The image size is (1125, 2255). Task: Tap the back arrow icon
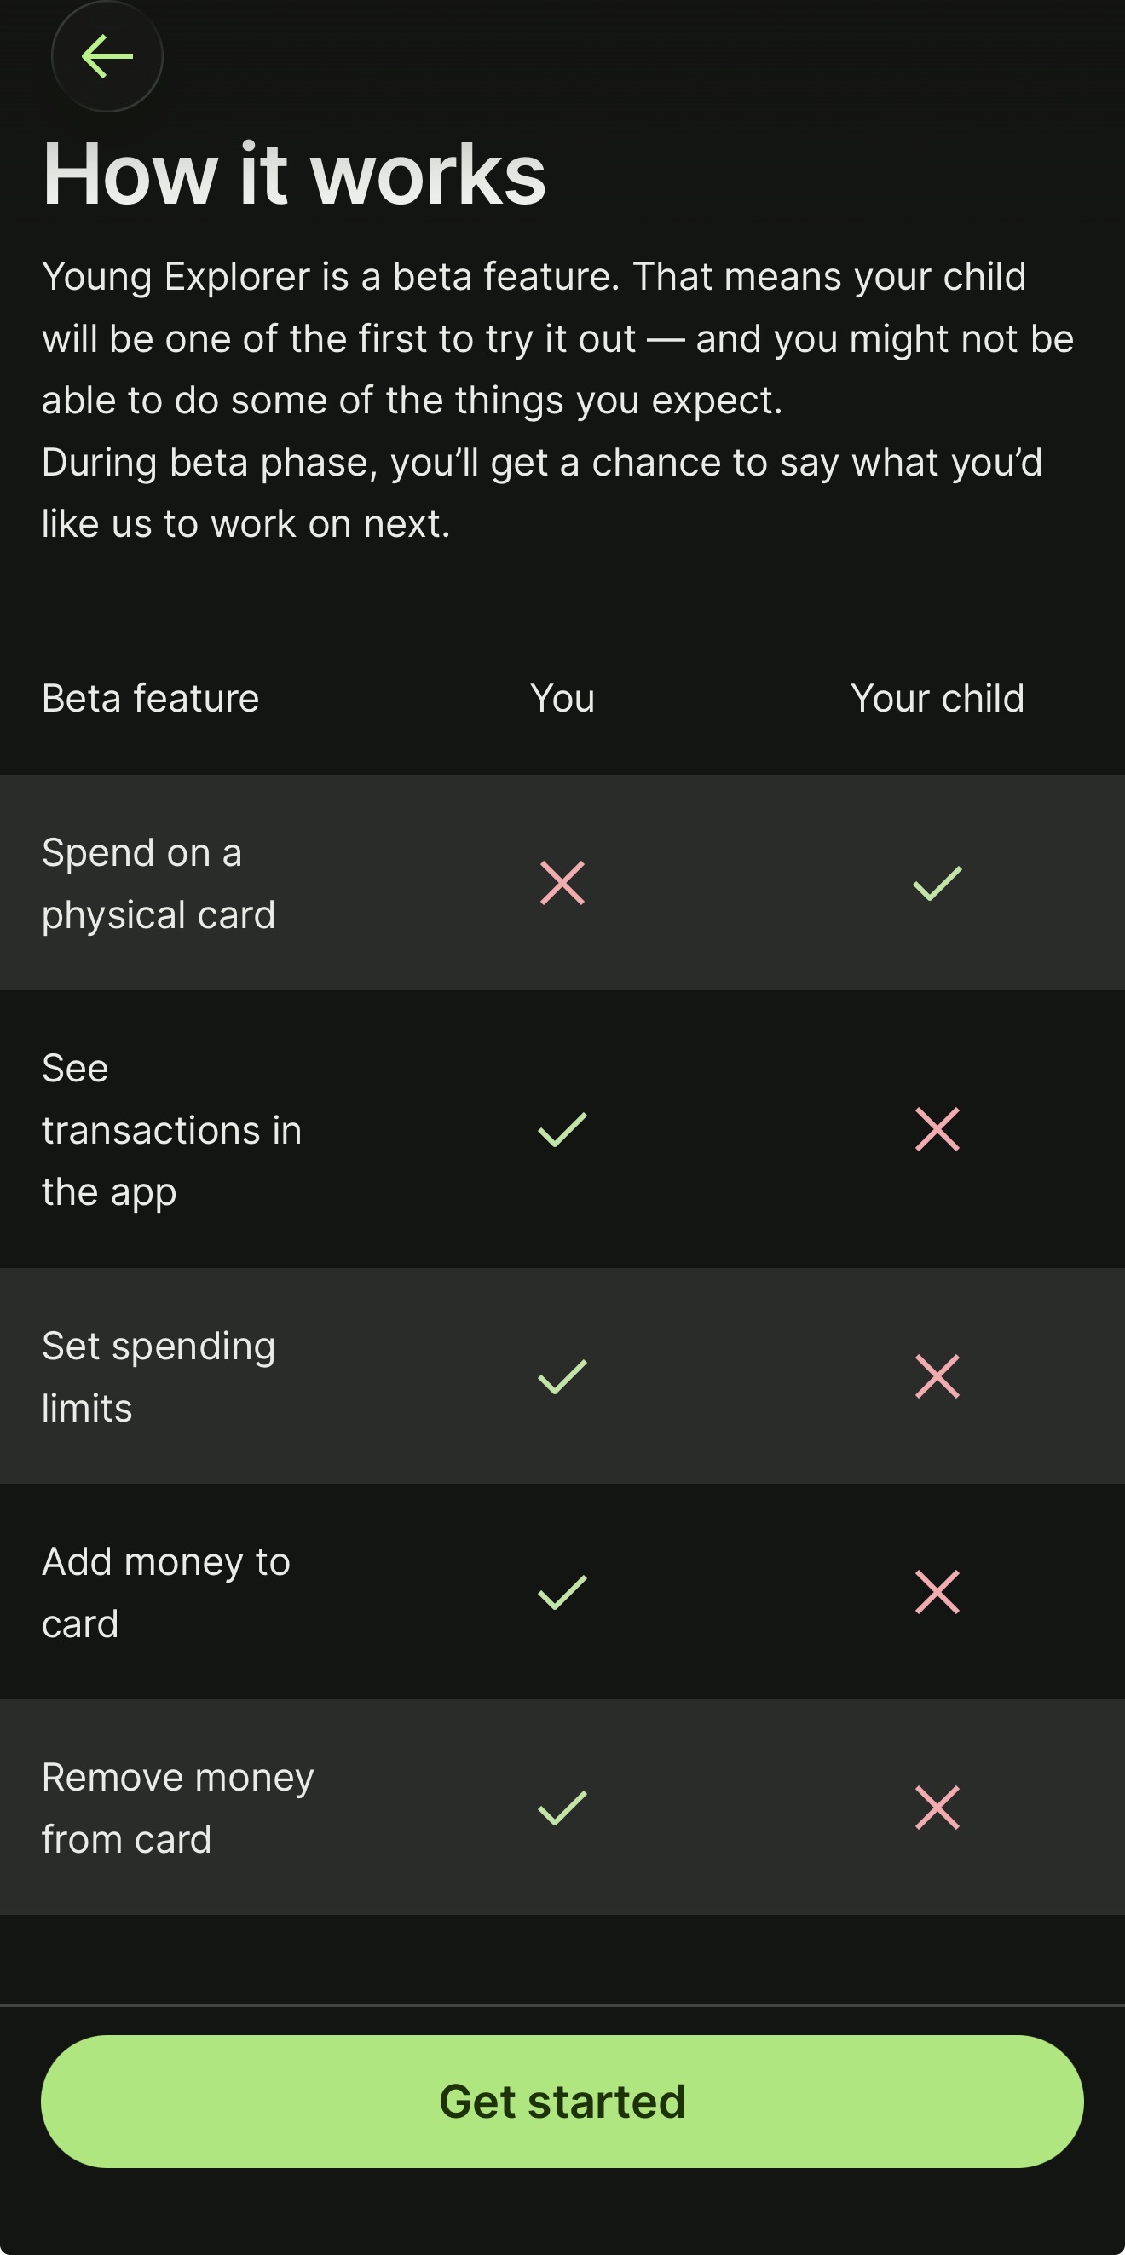107,57
